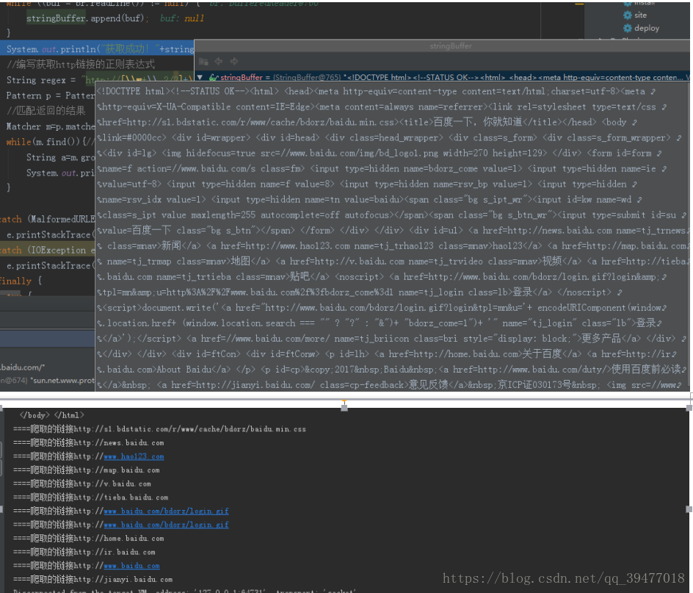This screenshot has width=693, height=593.
Task: Click the gear icon beside site
Action: (627, 15)
